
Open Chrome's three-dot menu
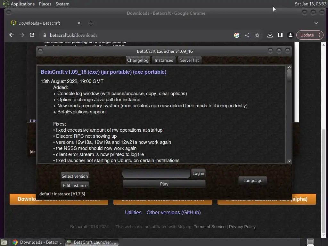pyautogui.click(x=319, y=35)
